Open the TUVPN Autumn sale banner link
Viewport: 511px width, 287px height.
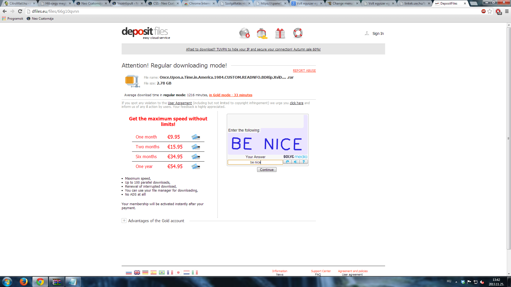point(253,49)
